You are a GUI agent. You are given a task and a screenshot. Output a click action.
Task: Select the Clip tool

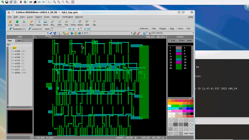(x=94, y=23)
